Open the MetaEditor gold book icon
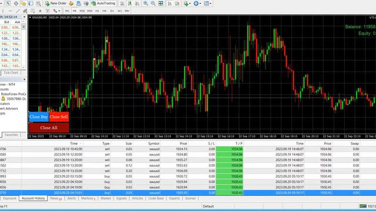The image size is (376, 211). (x=71, y=4)
